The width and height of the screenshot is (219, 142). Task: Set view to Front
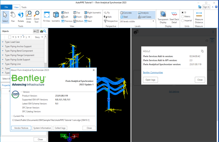coord(78,17)
